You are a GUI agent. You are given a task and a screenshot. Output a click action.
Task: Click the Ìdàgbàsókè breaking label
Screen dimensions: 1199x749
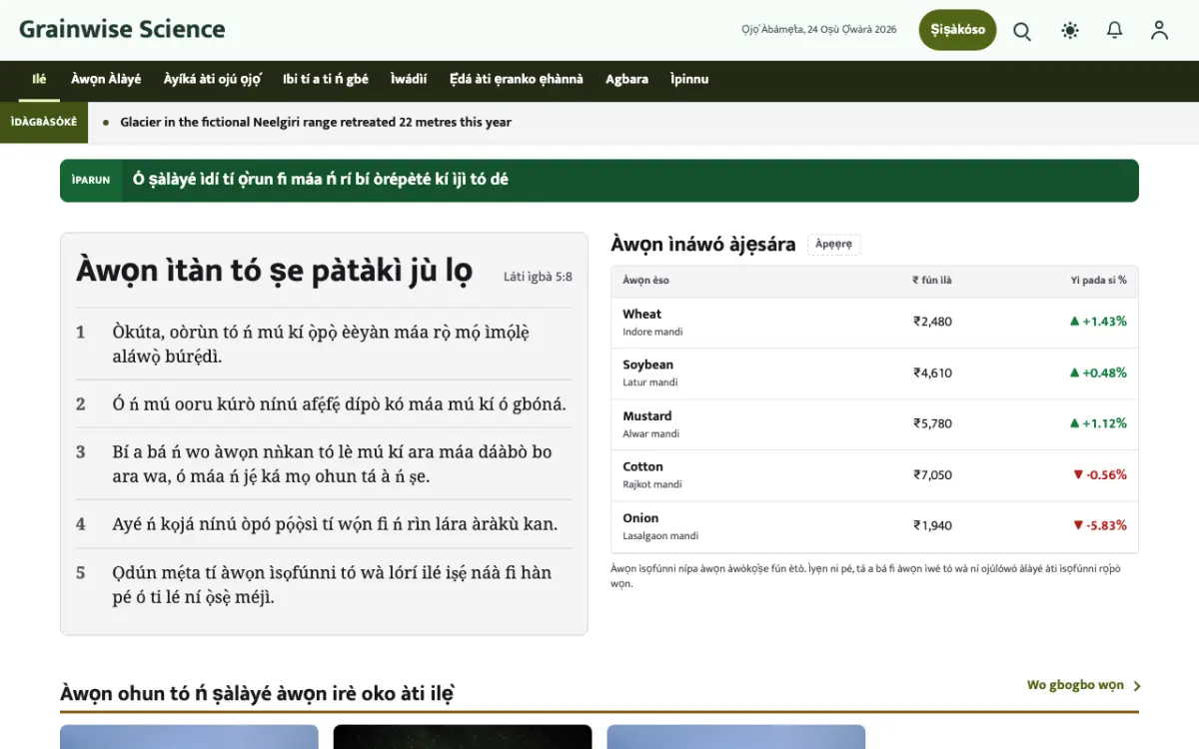[x=44, y=122]
